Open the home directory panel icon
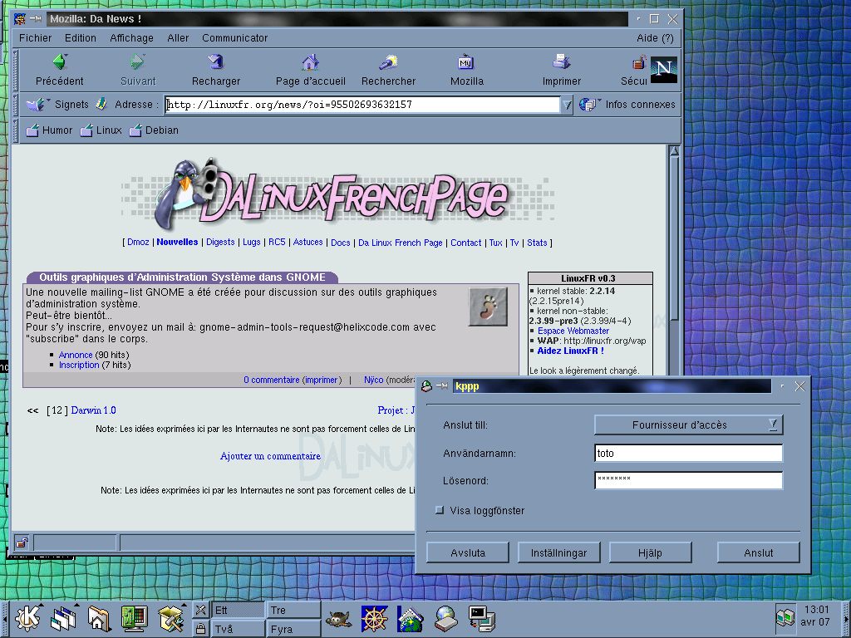This screenshot has height=638, width=851. pos(99,618)
